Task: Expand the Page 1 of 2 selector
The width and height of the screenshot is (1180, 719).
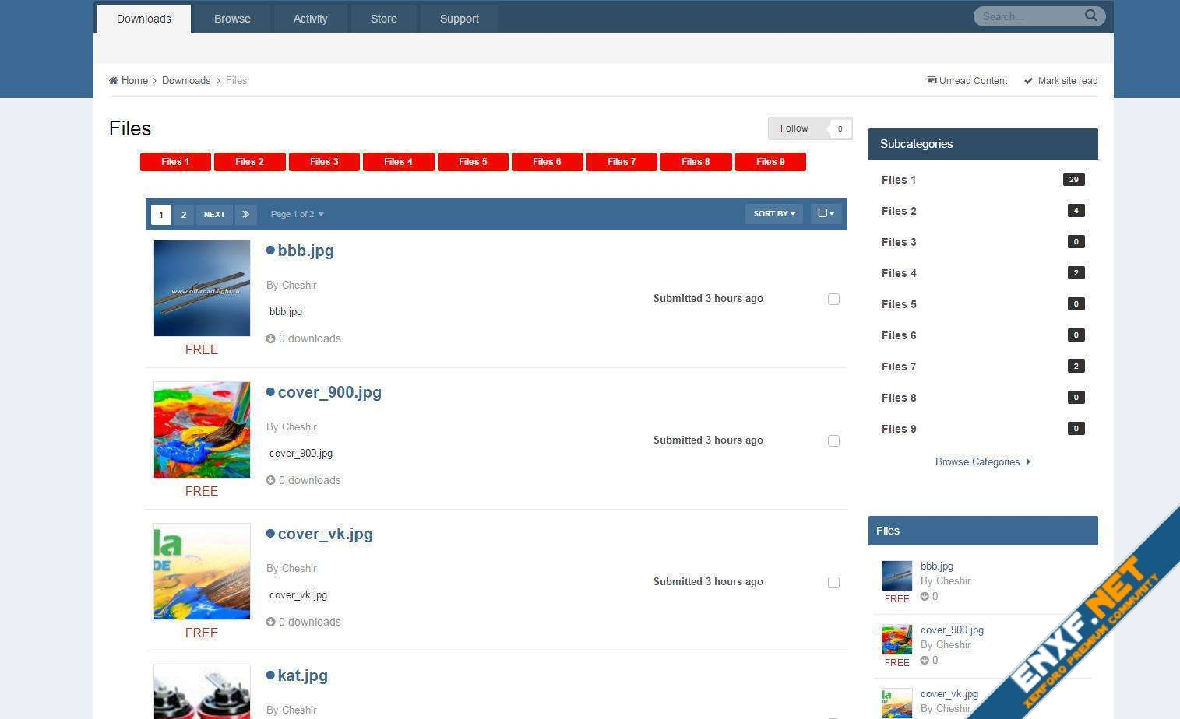Action: [297, 214]
